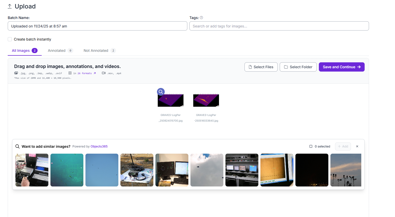
Task: Click the Select Folder button
Action: [x=298, y=67]
